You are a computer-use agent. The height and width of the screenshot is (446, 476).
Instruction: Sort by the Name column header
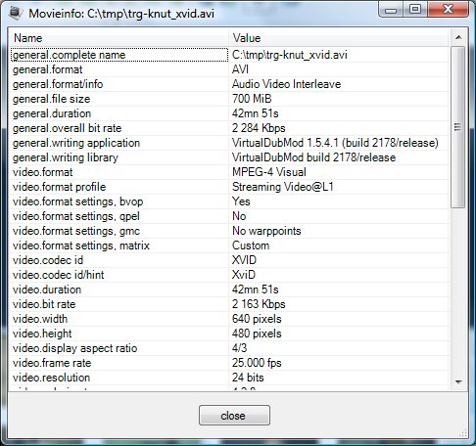click(x=119, y=38)
